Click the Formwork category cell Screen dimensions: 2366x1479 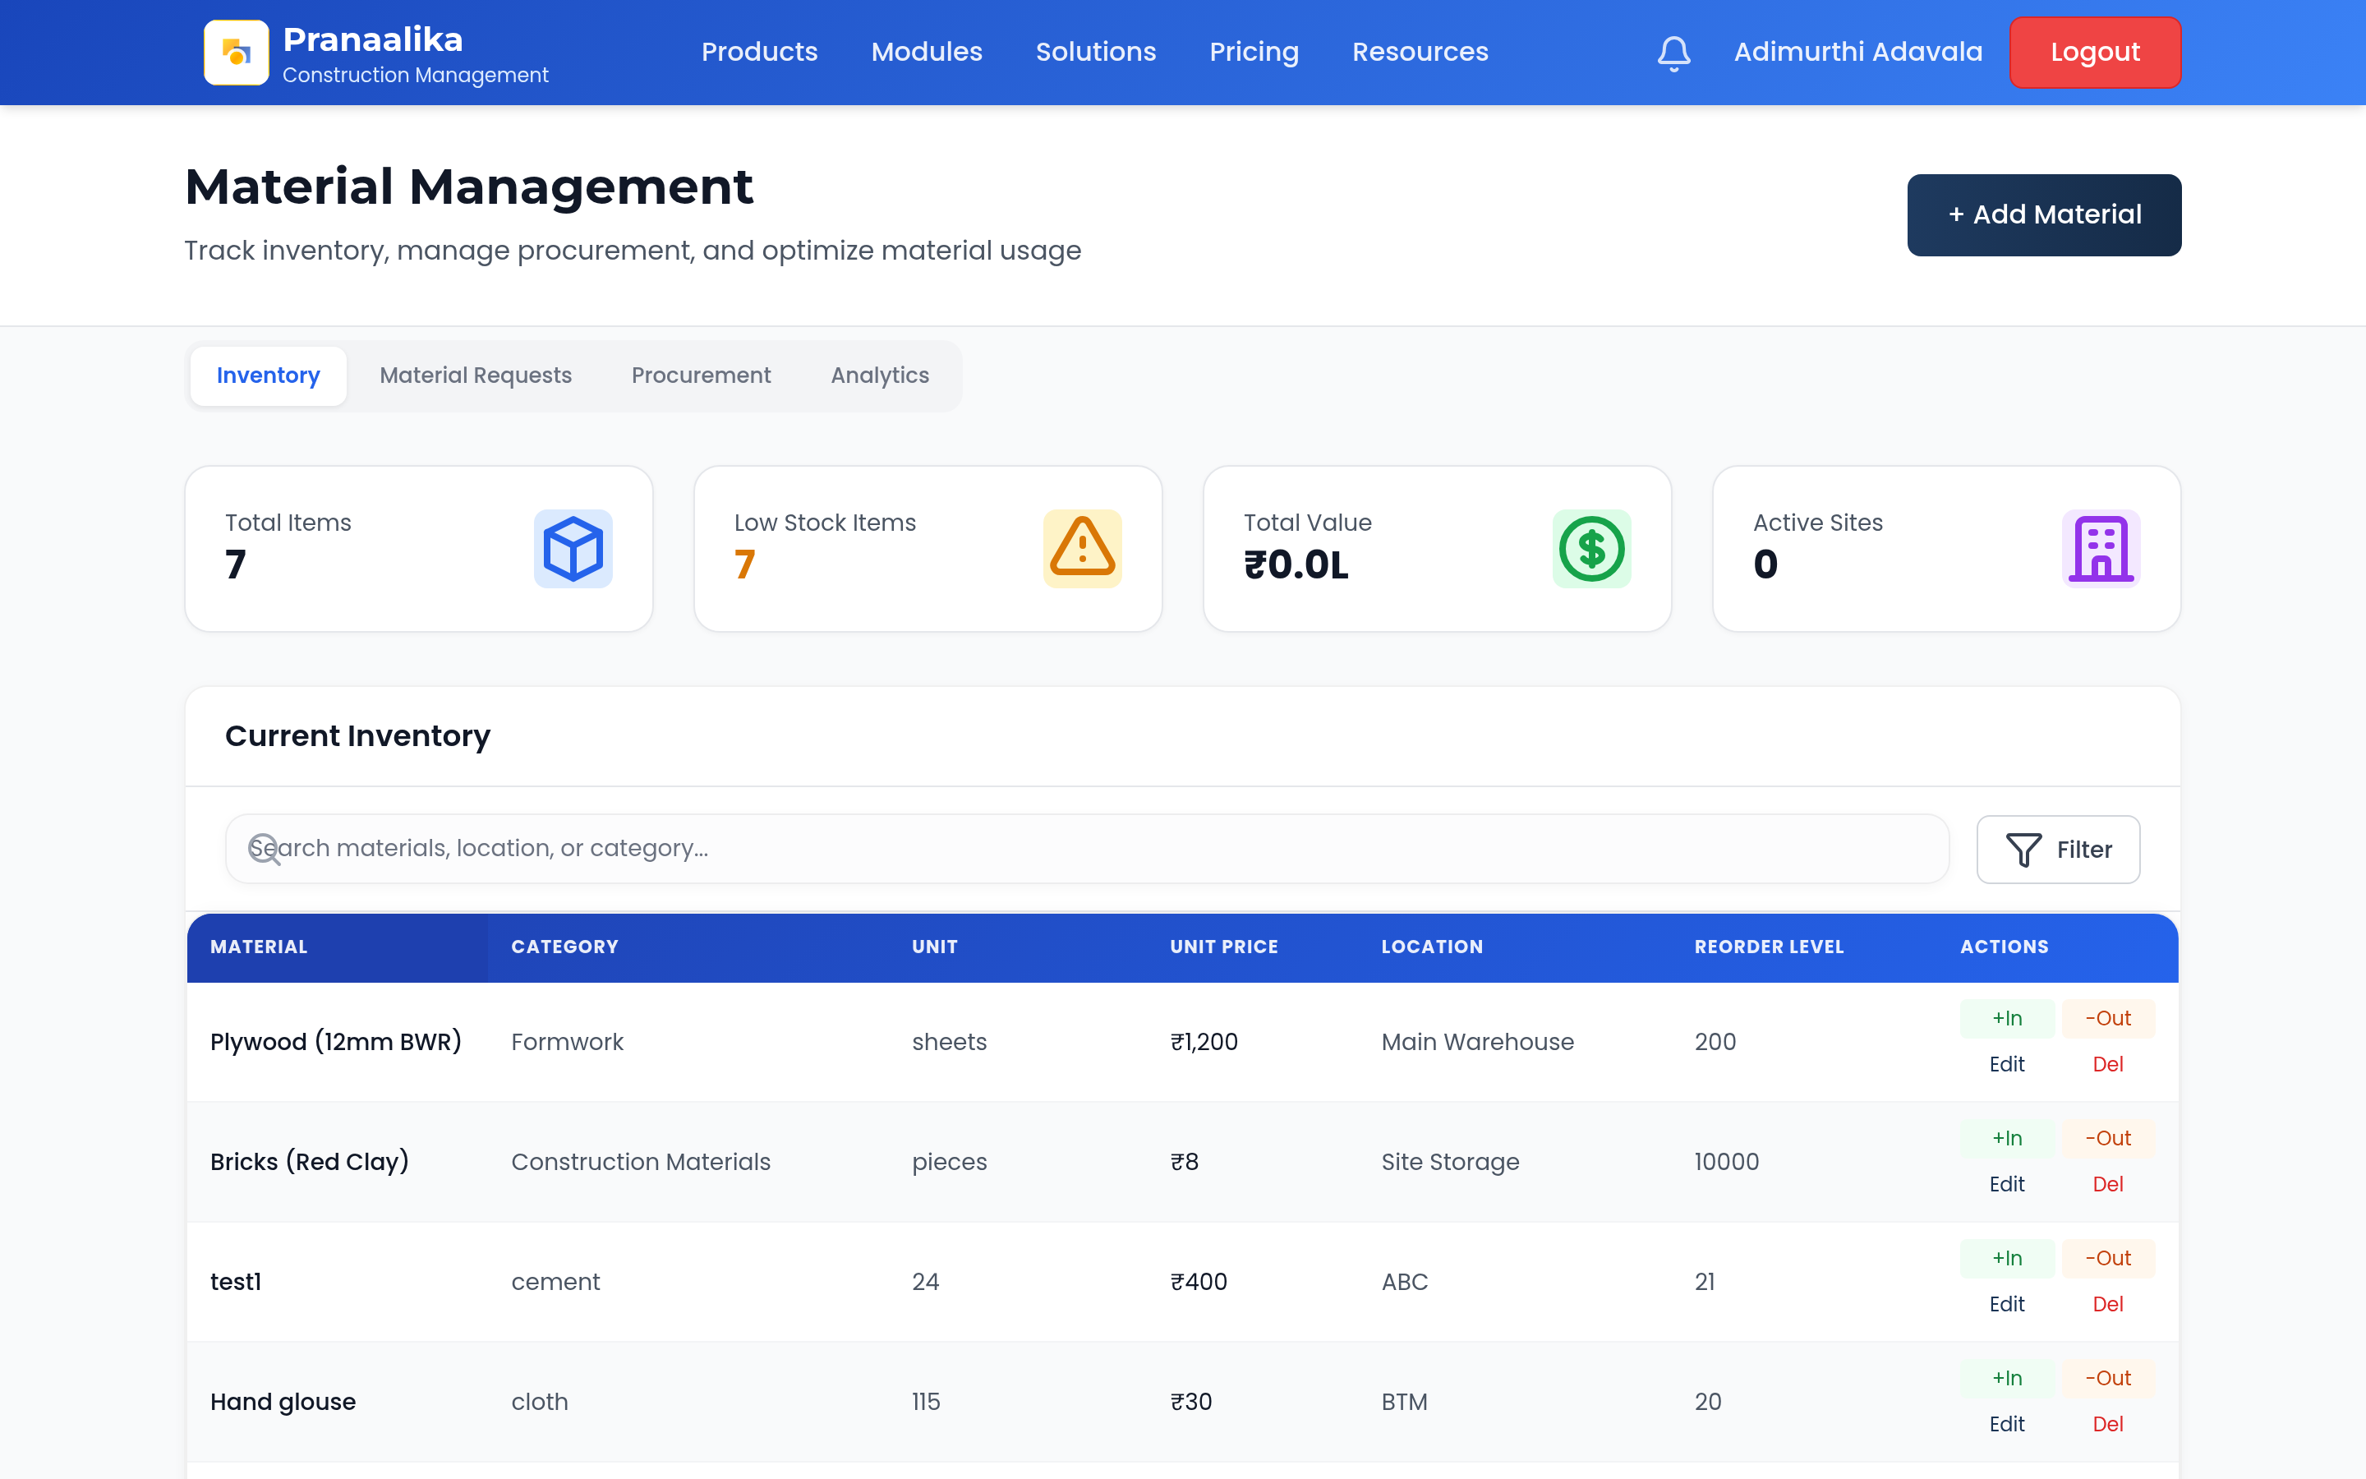click(567, 1042)
